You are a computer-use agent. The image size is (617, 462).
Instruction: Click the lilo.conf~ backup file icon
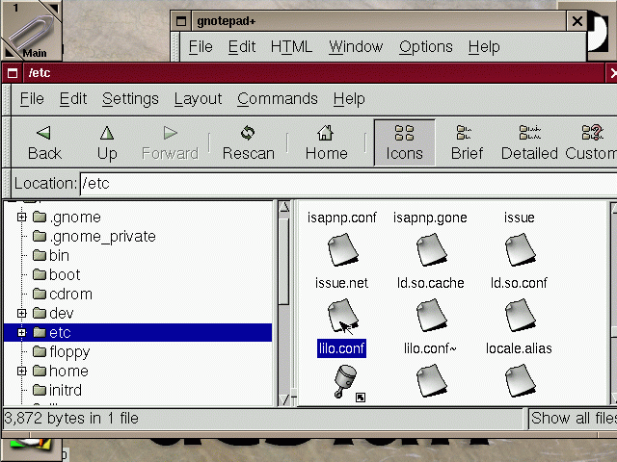coord(431,381)
